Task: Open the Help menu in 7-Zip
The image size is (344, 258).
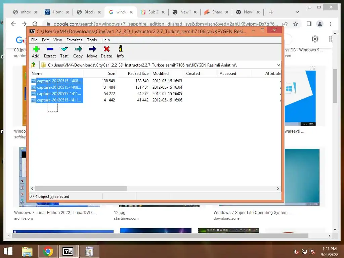Action: coord(105,40)
